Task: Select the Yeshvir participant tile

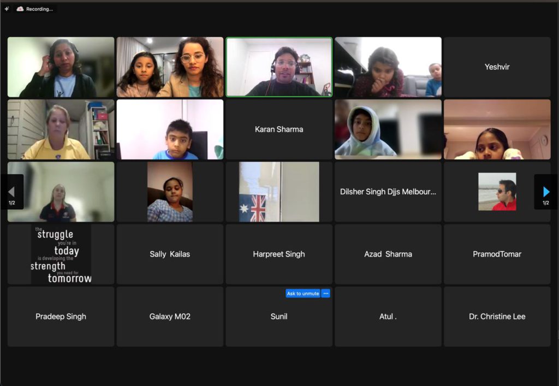Action: [x=497, y=67]
